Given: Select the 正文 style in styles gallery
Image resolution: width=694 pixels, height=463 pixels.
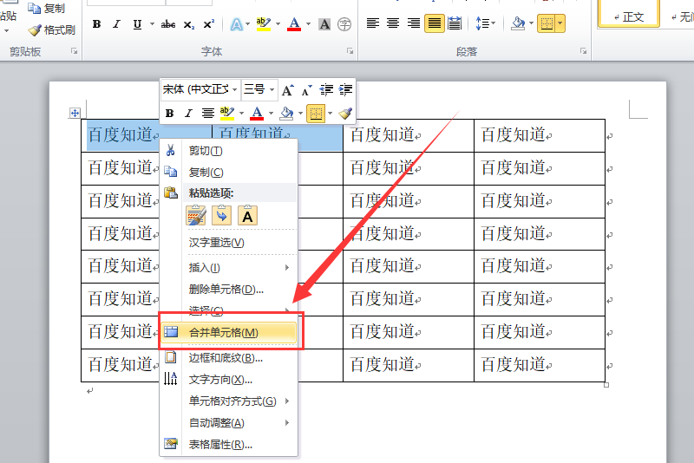Looking at the screenshot, I should tap(628, 16).
